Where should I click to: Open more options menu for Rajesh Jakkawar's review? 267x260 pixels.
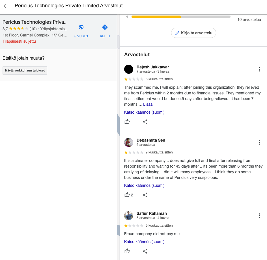(x=260, y=69)
